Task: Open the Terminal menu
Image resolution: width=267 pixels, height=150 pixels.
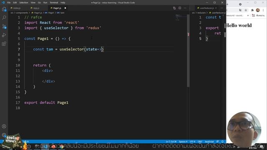Action: pyautogui.click(x=54, y=2)
